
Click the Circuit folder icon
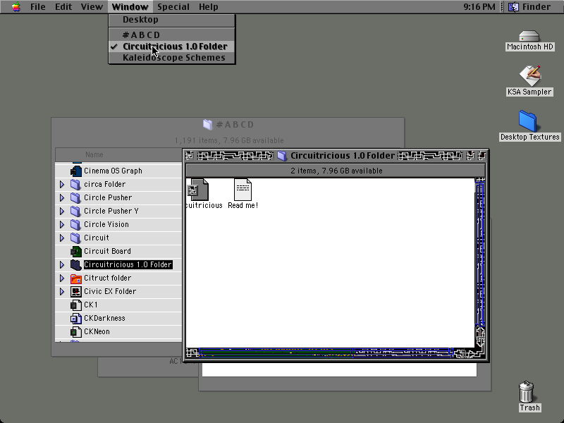point(75,238)
